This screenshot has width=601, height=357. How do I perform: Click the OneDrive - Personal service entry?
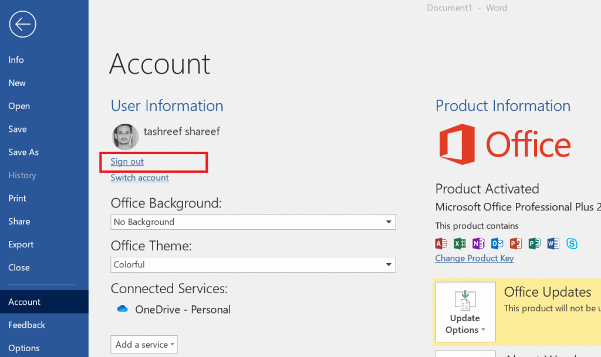pyautogui.click(x=174, y=309)
